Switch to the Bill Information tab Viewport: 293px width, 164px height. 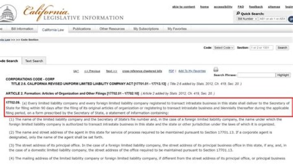(22, 29)
